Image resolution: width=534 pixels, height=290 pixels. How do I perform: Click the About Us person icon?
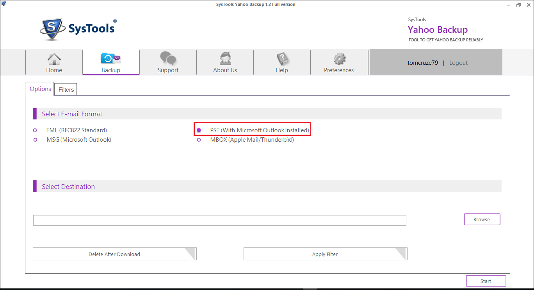[x=225, y=59]
